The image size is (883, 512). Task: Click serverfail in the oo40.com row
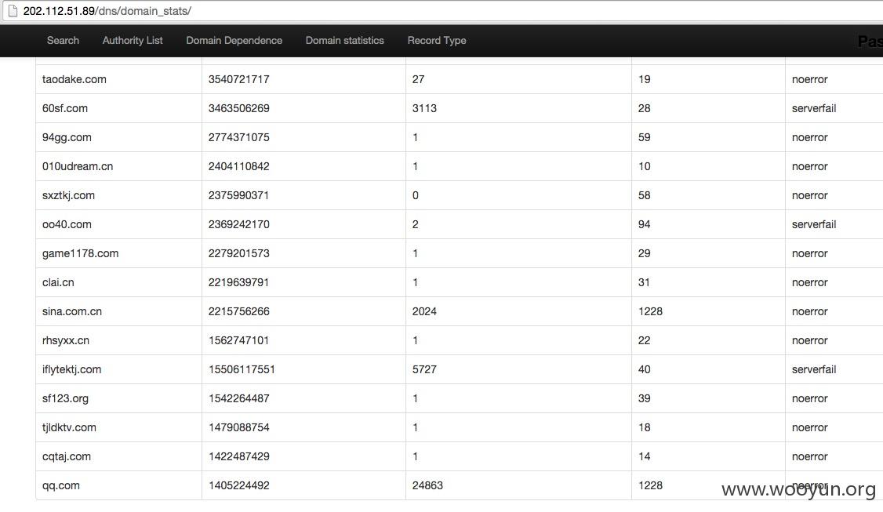[x=814, y=224]
